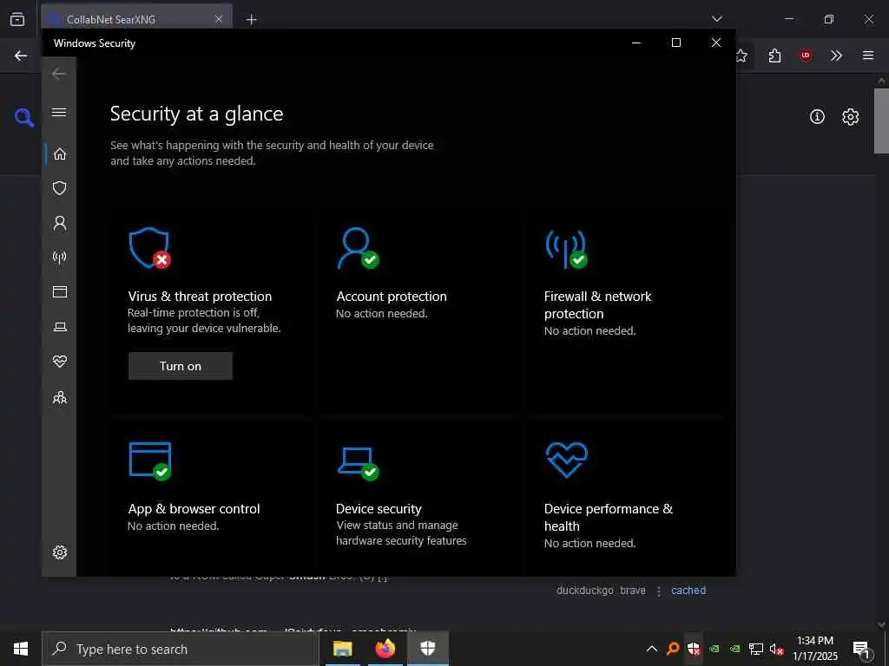Screen dimensions: 889x666
Task: Open network status tray icon
Action: click(756, 649)
